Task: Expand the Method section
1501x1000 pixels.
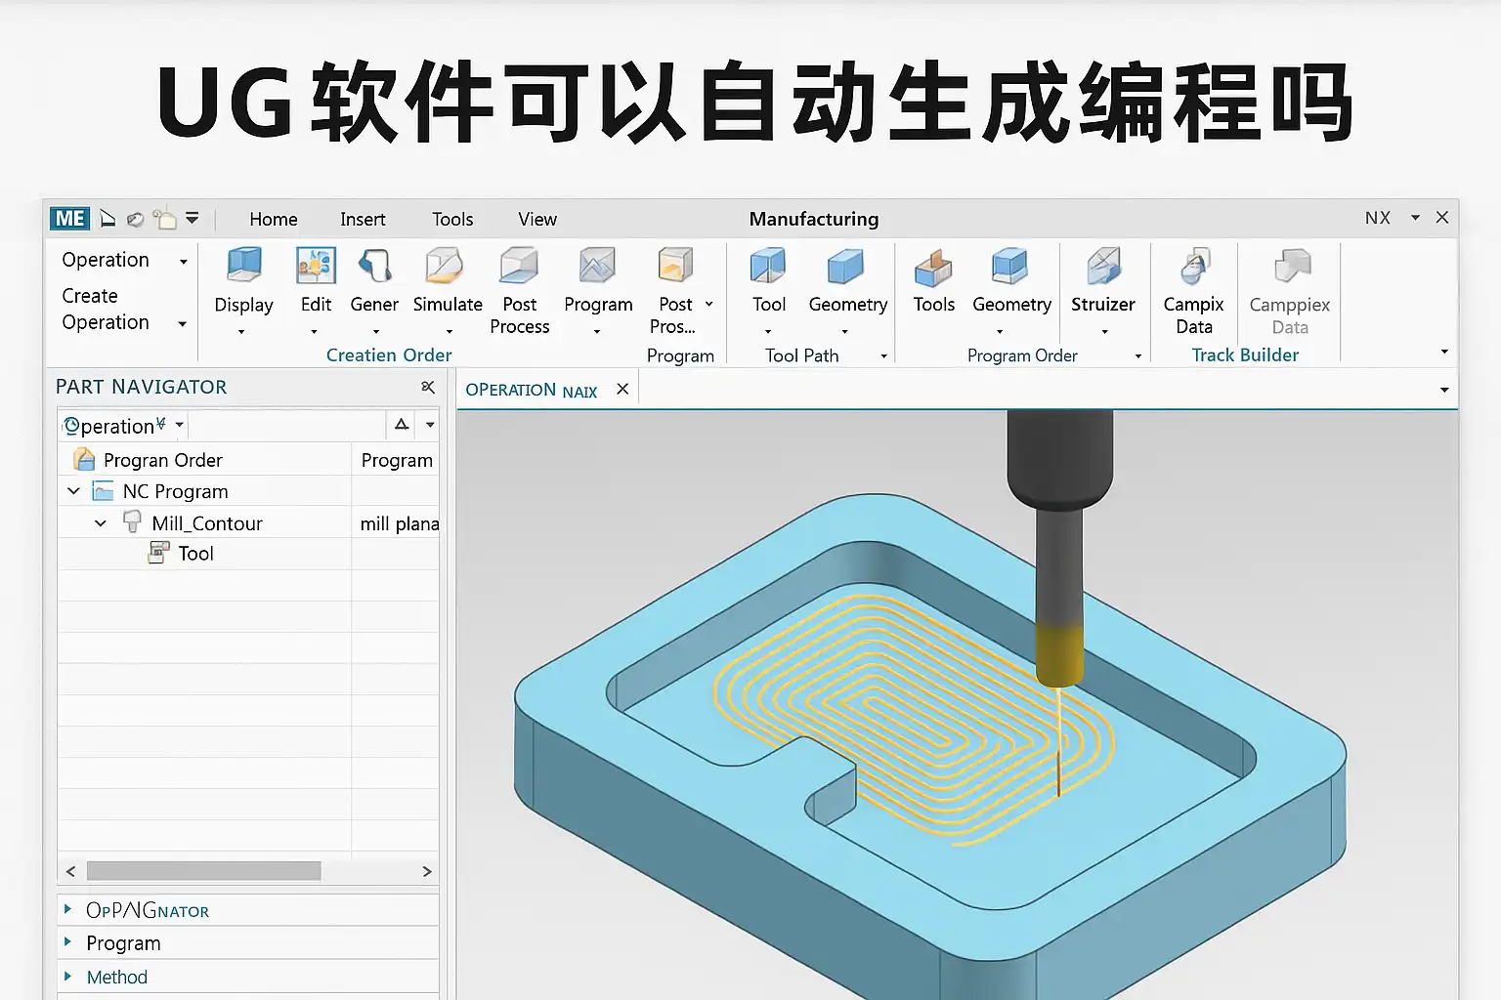Action: pos(67,977)
